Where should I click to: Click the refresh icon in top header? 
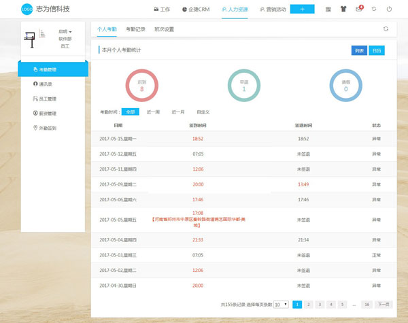point(374,10)
